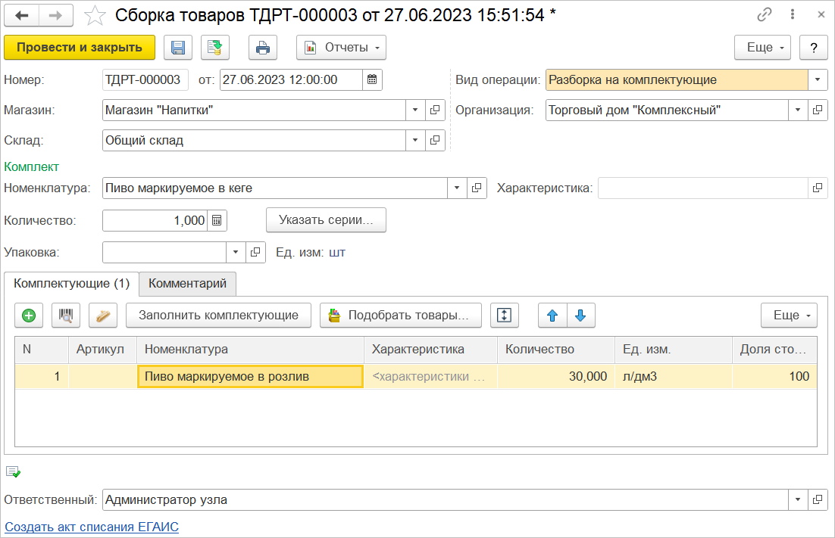Open the Отчеты dropdown menu
The width and height of the screenshot is (835, 538).
341,48
